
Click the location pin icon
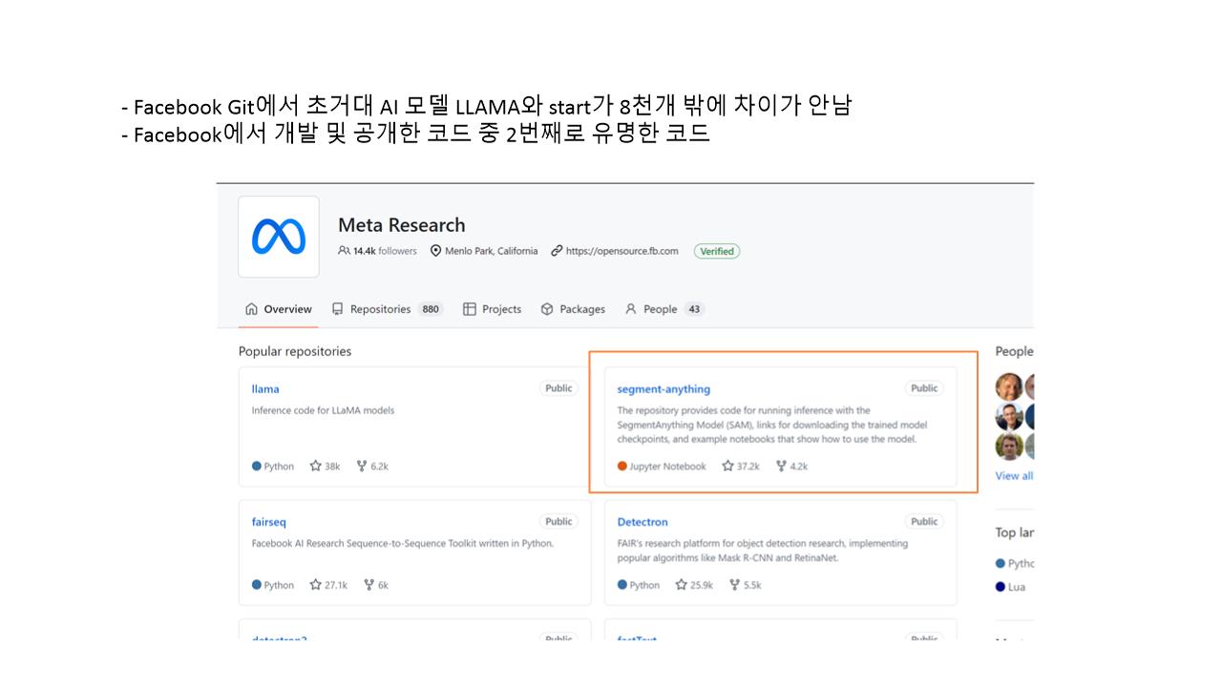coord(435,251)
